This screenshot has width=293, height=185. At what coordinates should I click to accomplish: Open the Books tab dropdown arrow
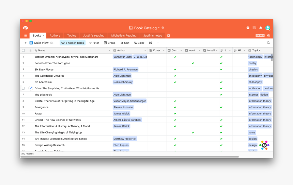pyautogui.click(x=44, y=35)
